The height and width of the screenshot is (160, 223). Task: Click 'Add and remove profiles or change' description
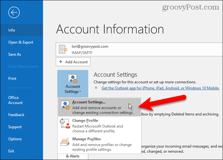pyautogui.click(x=102, y=145)
